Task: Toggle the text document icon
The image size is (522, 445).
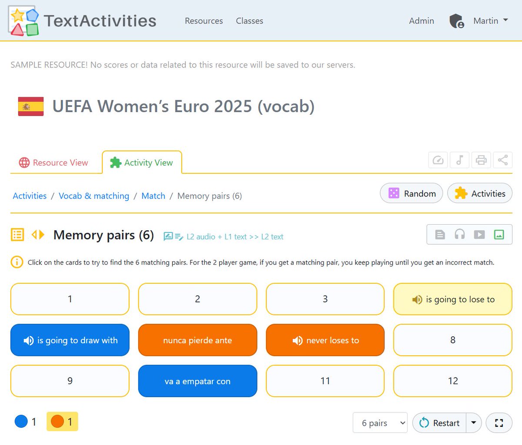Action: pos(440,235)
